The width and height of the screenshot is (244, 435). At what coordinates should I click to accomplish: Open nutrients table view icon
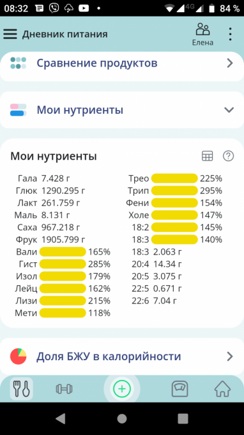[x=207, y=156]
